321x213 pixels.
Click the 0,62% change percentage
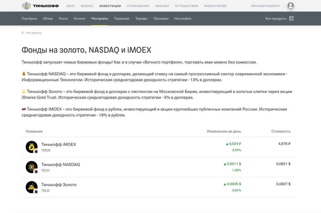[x=236, y=190]
